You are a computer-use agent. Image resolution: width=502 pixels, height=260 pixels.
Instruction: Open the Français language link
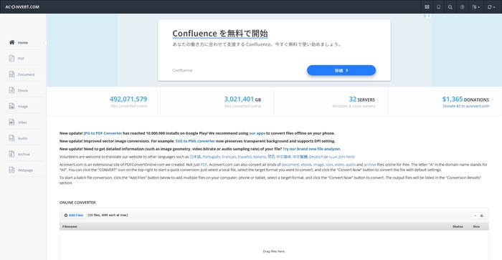(x=229, y=157)
